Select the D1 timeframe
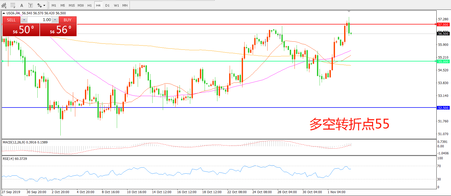This screenshot has height=196, width=451. [107, 5]
